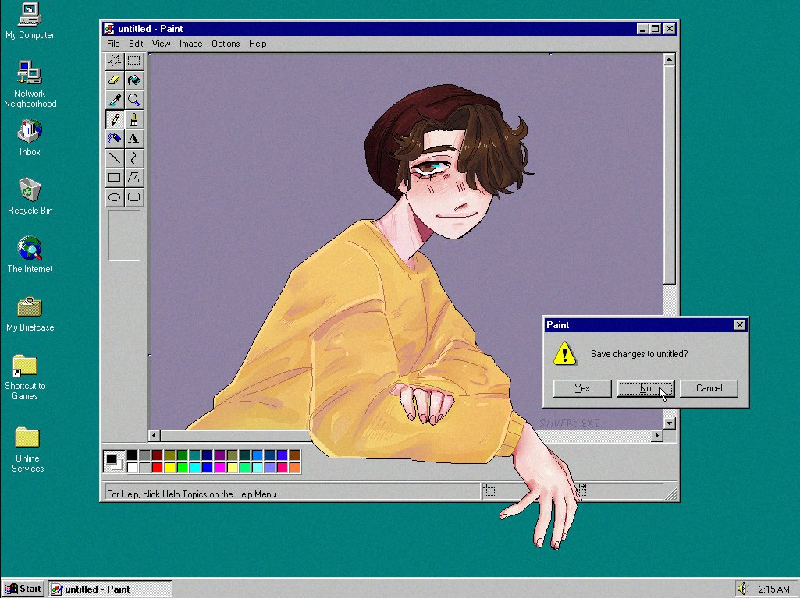Select the Brush tool
The width and height of the screenshot is (800, 598).
tap(133, 119)
